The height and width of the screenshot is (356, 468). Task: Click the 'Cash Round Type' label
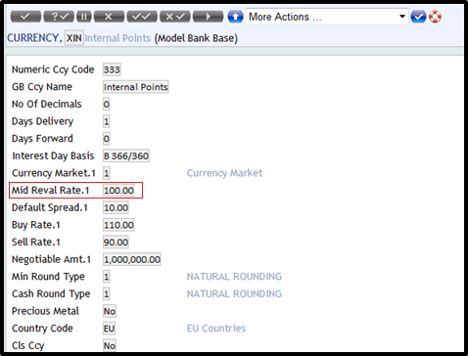[51, 294]
